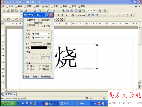Select the Rounded rectangle tool
The image size is (142, 107).
pyautogui.click(x=17, y=20)
